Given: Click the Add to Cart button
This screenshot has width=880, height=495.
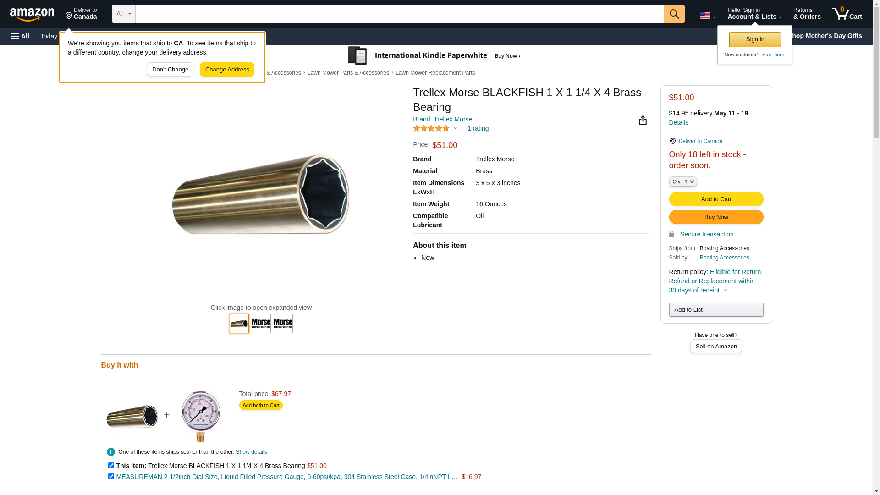Looking at the screenshot, I should click(716, 199).
